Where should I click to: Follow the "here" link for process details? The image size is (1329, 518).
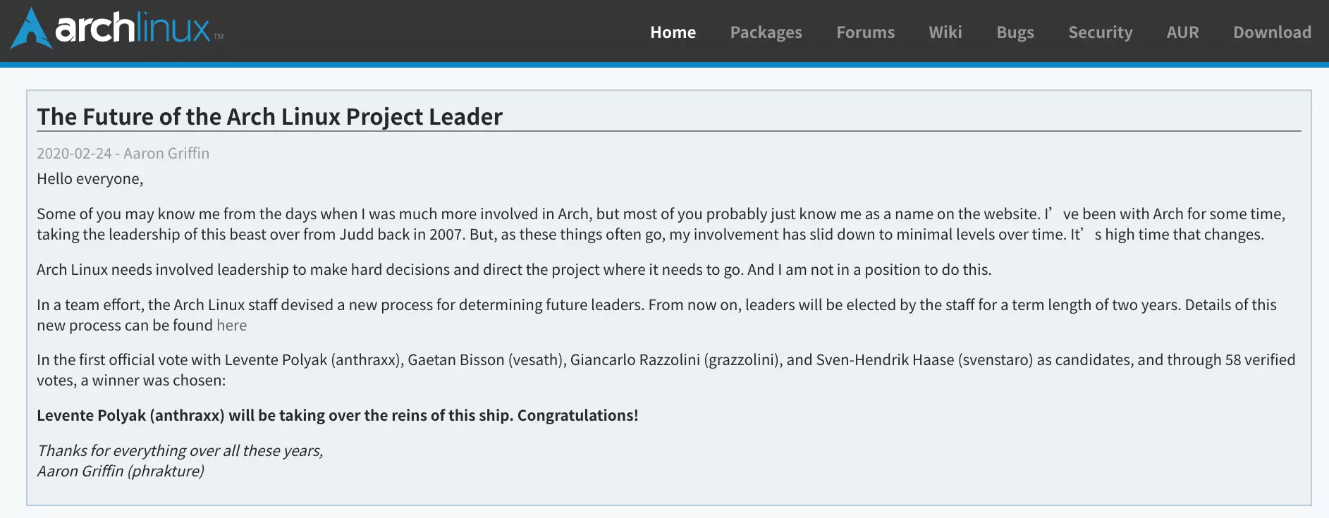pos(231,325)
